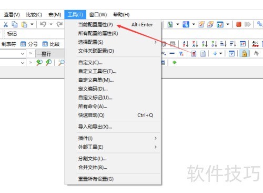The width and height of the screenshot is (263, 193).
Task: Expand the 选择配置(S) submenu
Action: (x=113, y=42)
